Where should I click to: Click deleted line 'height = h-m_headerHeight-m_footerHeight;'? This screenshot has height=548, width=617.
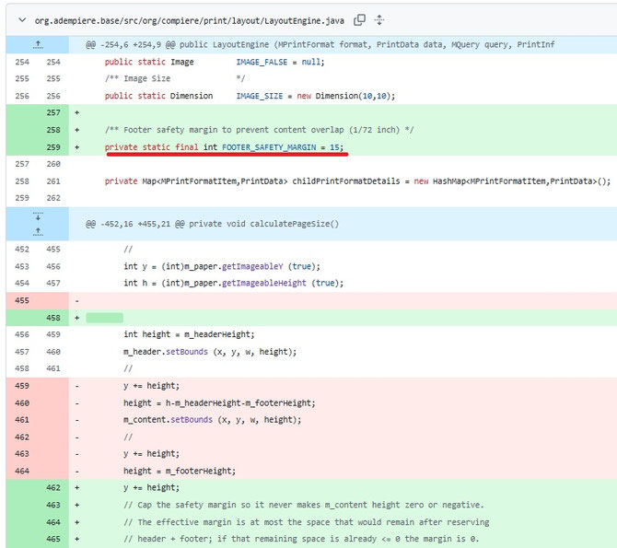tap(219, 402)
